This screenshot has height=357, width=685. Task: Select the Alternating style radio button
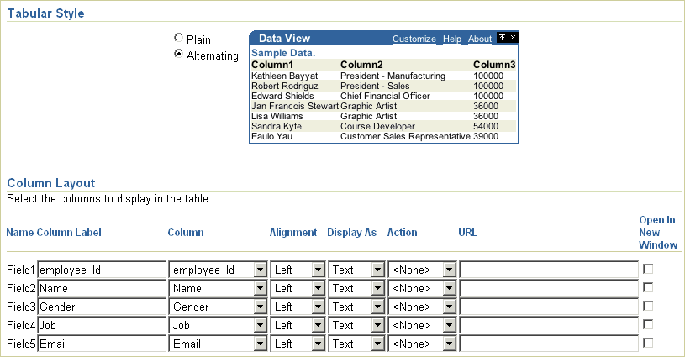178,55
